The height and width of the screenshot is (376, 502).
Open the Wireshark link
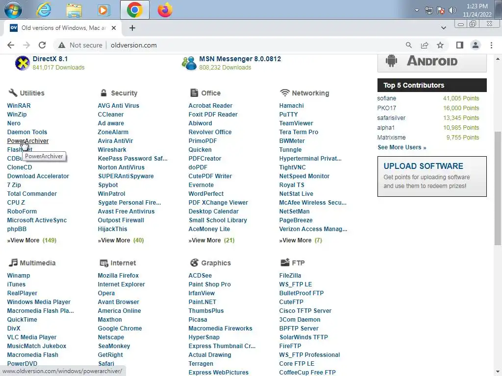click(x=112, y=150)
